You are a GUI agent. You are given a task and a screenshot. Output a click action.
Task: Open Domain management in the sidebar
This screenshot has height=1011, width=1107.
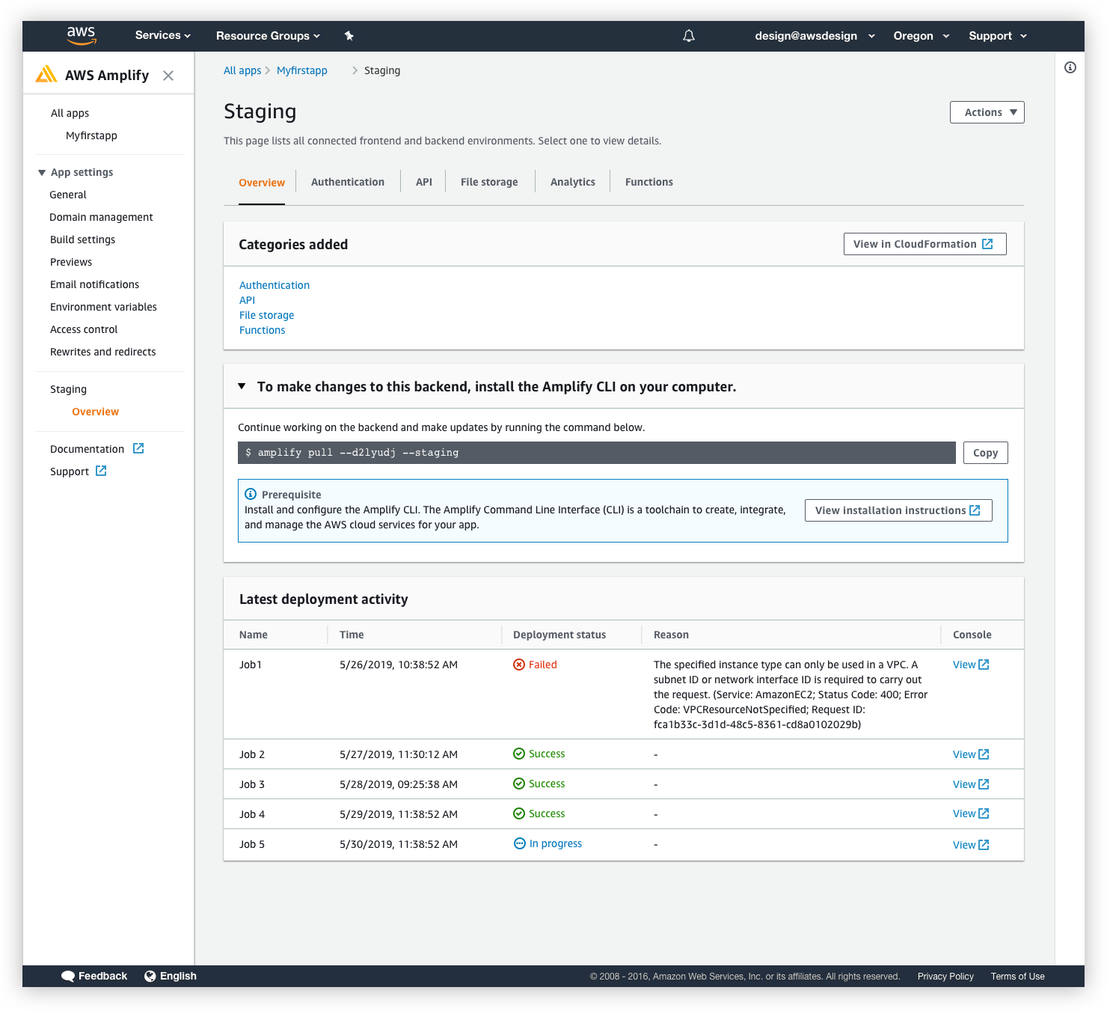point(101,217)
